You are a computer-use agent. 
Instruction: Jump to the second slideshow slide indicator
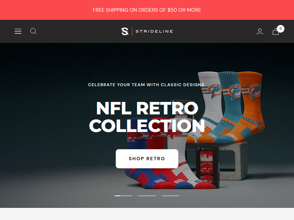[x=147, y=196]
